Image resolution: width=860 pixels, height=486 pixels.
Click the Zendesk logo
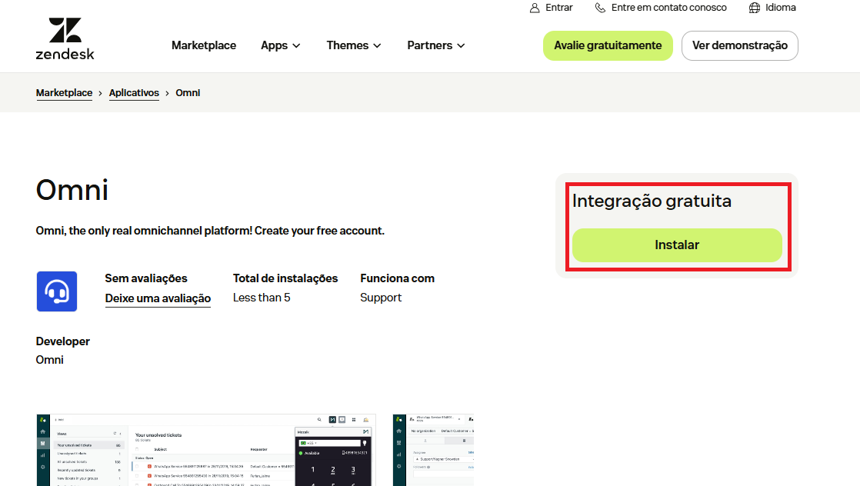tap(65, 38)
